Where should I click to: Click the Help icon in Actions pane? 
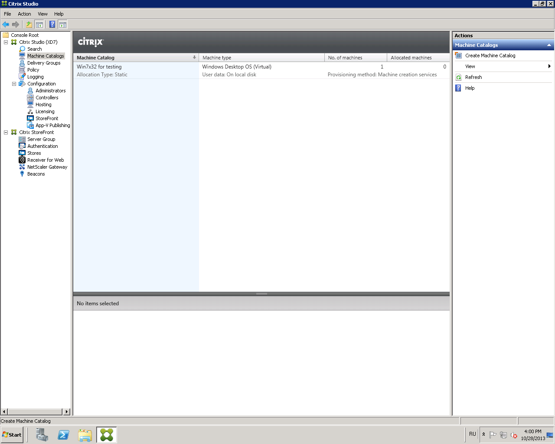click(458, 88)
